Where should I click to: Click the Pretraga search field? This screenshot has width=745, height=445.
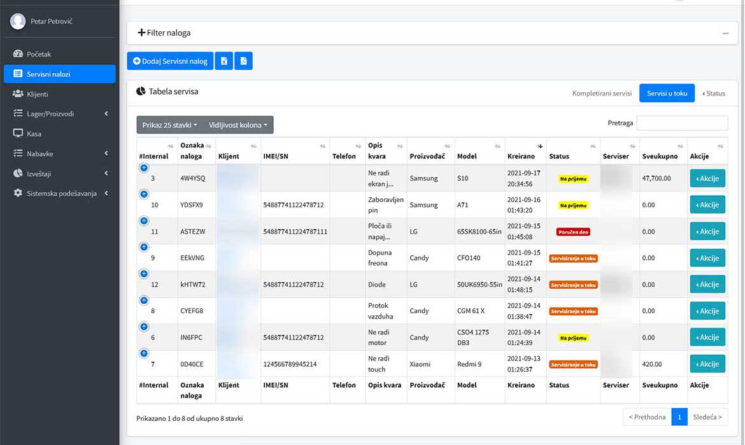click(x=681, y=123)
